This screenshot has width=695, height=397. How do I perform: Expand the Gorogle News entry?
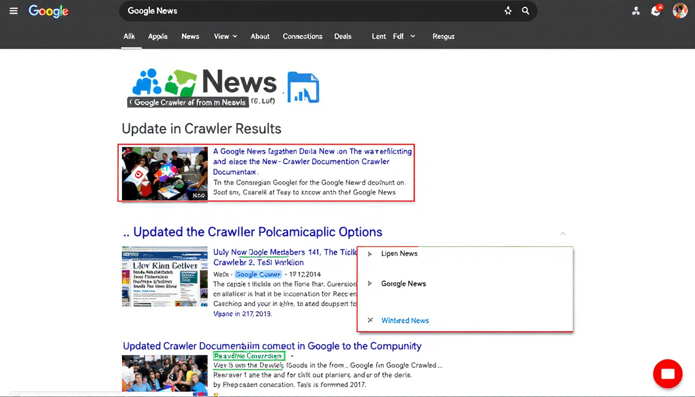click(370, 284)
